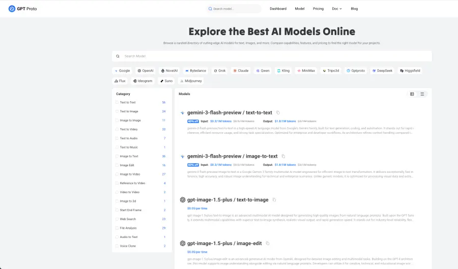Filter models by Kling provider
The height and width of the screenshot is (269, 458).
pyautogui.click(x=283, y=71)
